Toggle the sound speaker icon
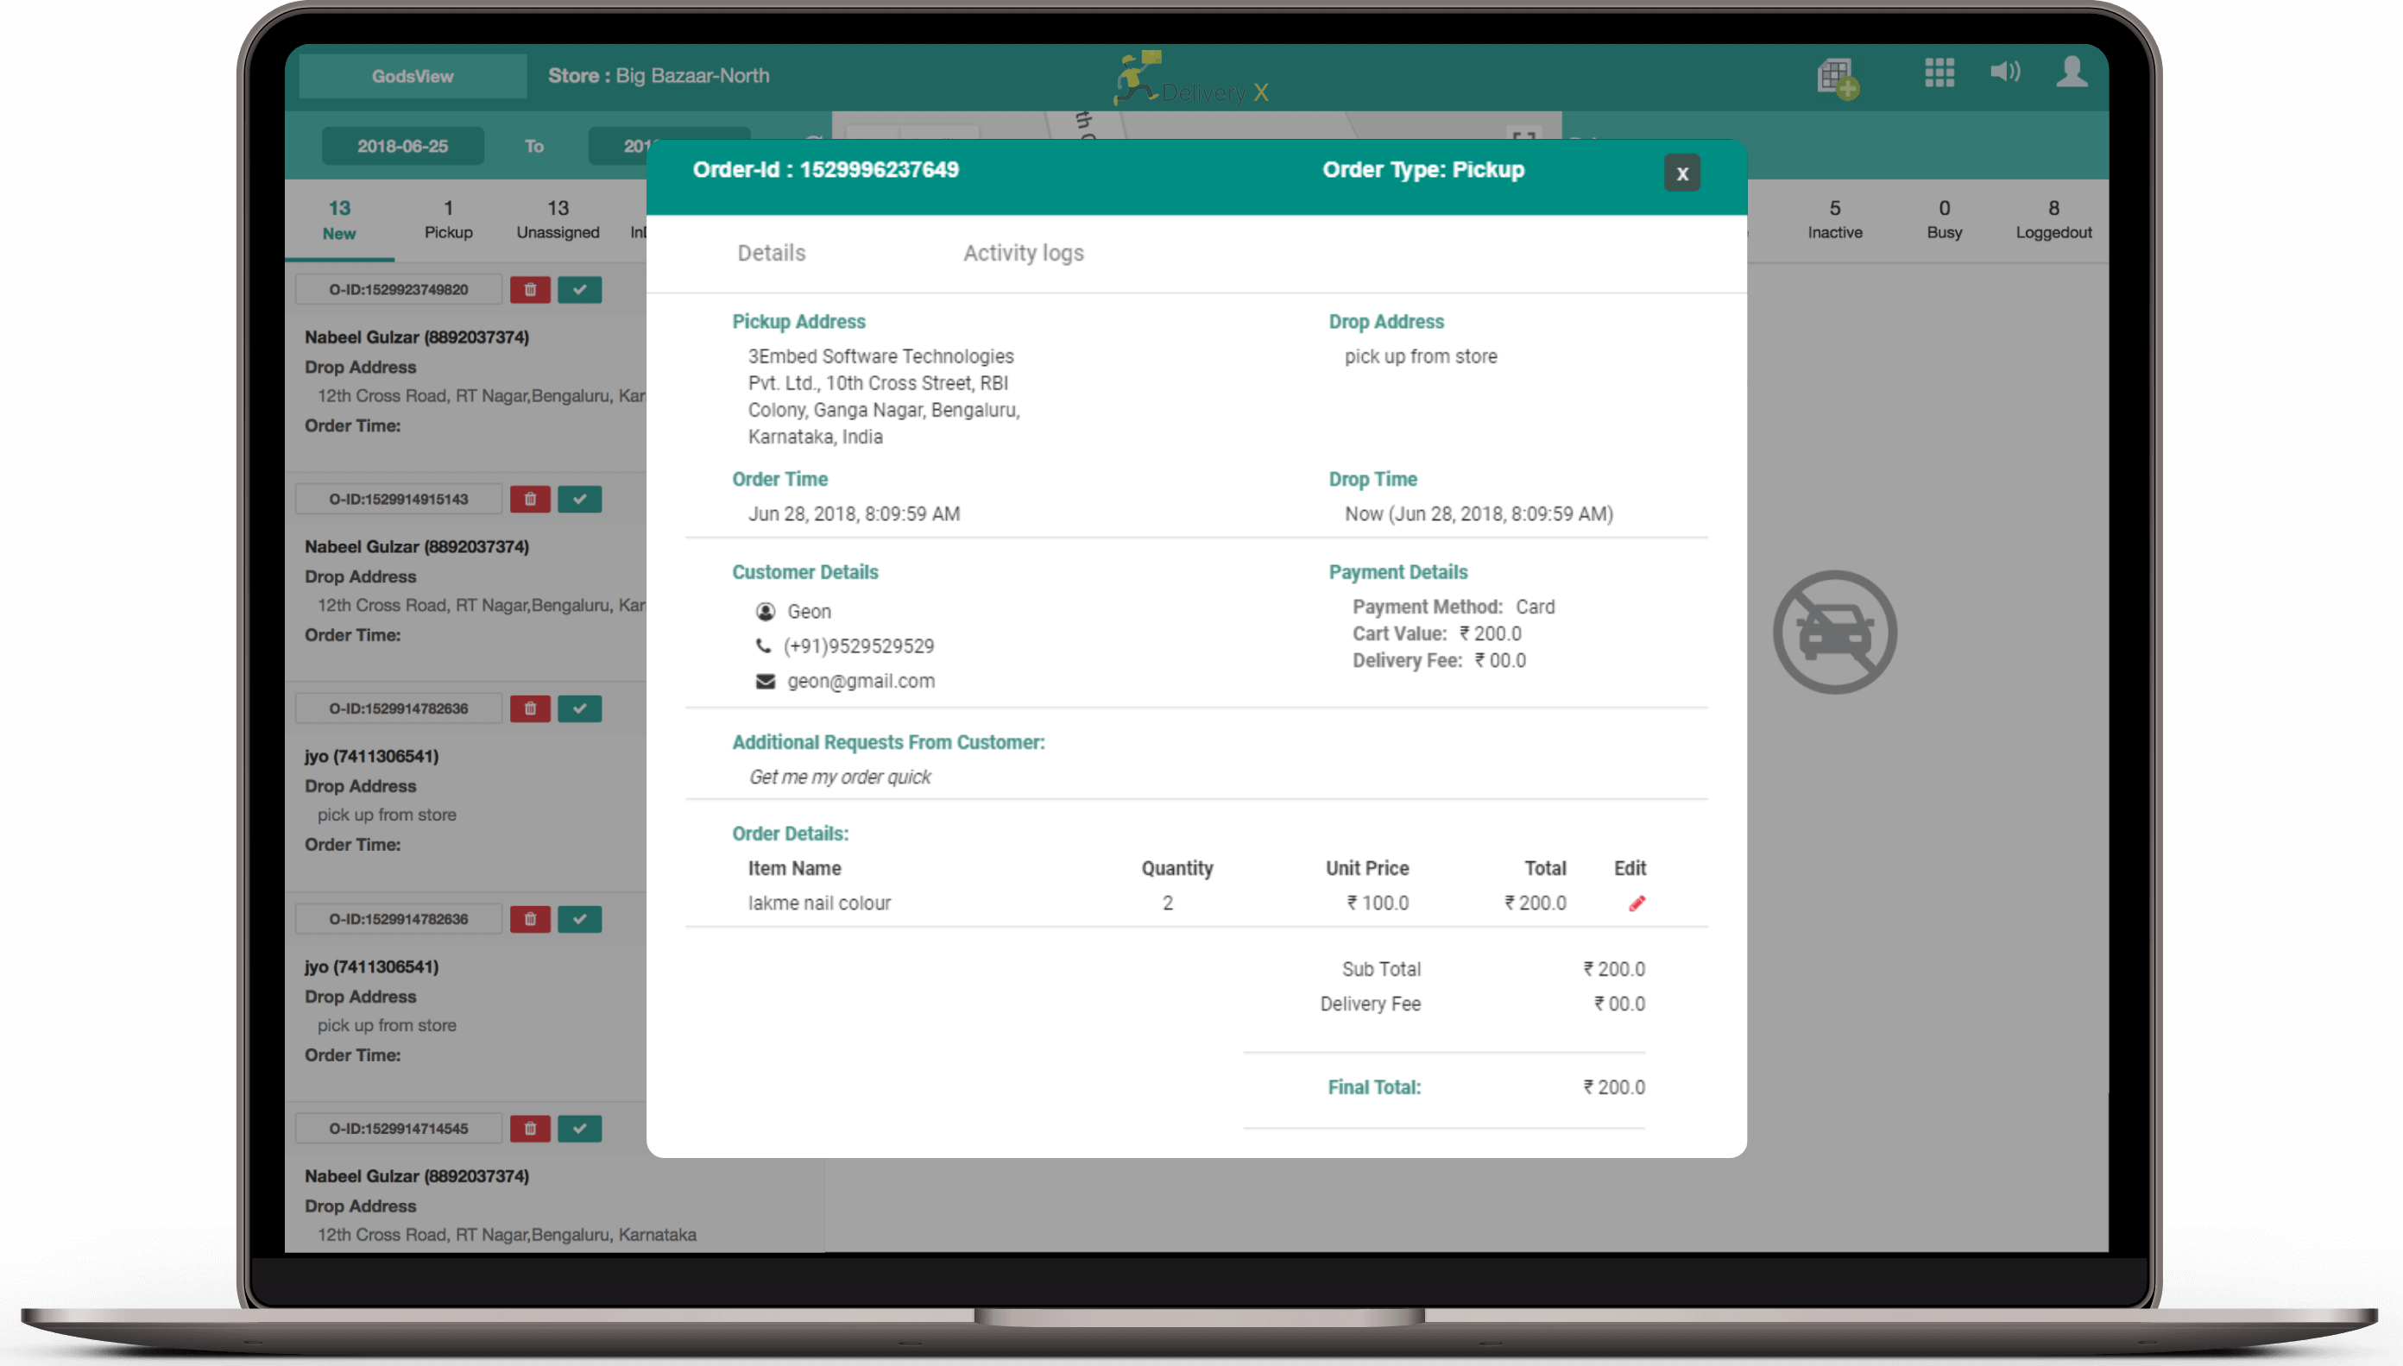The width and height of the screenshot is (2403, 1366). pos(2005,72)
